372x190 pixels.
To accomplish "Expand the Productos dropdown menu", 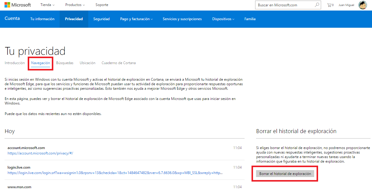I will [x=75, y=5].
